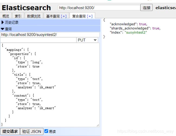176x136 pixels.
Task: Click the "suoyintest2" index value in response
Action: [136, 32]
